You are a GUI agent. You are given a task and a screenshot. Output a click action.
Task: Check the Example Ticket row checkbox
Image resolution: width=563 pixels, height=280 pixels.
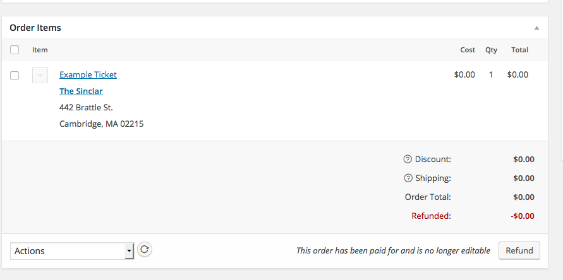(x=15, y=76)
